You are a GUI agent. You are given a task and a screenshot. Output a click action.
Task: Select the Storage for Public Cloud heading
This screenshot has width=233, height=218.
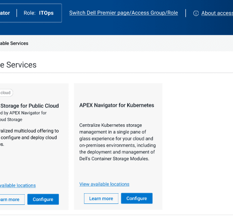[30, 106]
